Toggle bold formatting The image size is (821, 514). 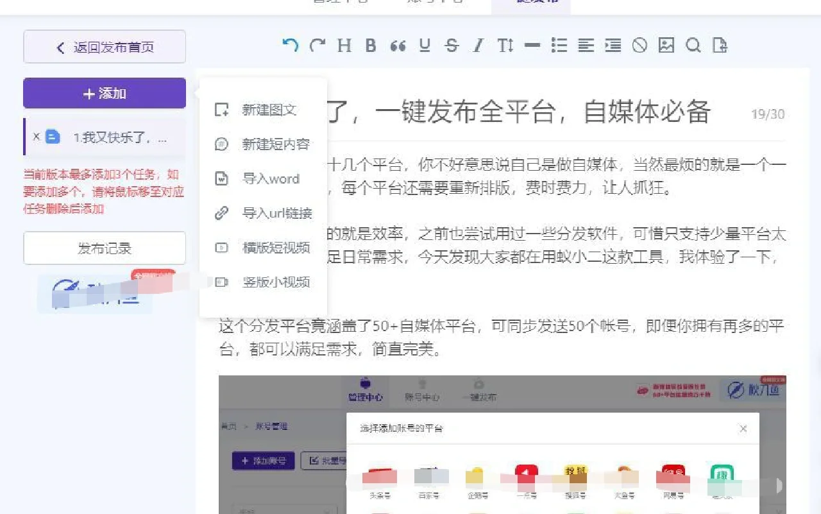(370, 46)
